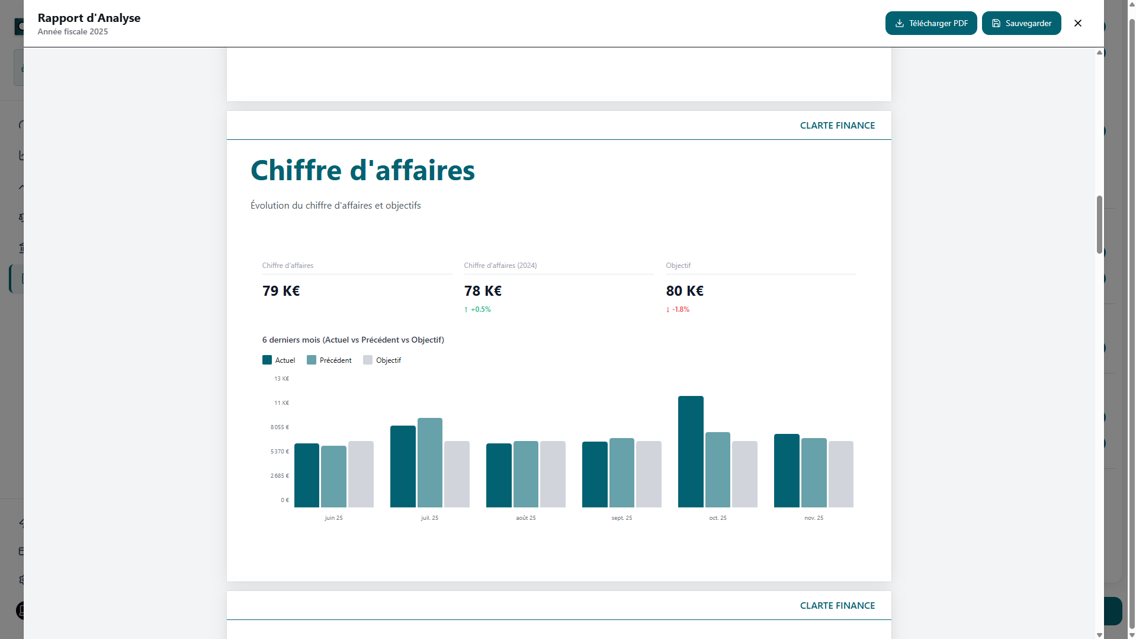The image size is (1136, 639).
Task: Open the bank icon in the sidebar
Action: pyautogui.click(x=21, y=247)
